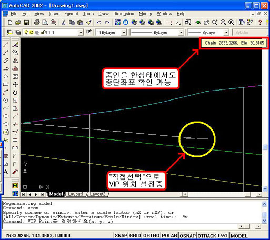Screen dimensions: 270x240
Task: Select the Mirror tool
Action: (15, 61)
